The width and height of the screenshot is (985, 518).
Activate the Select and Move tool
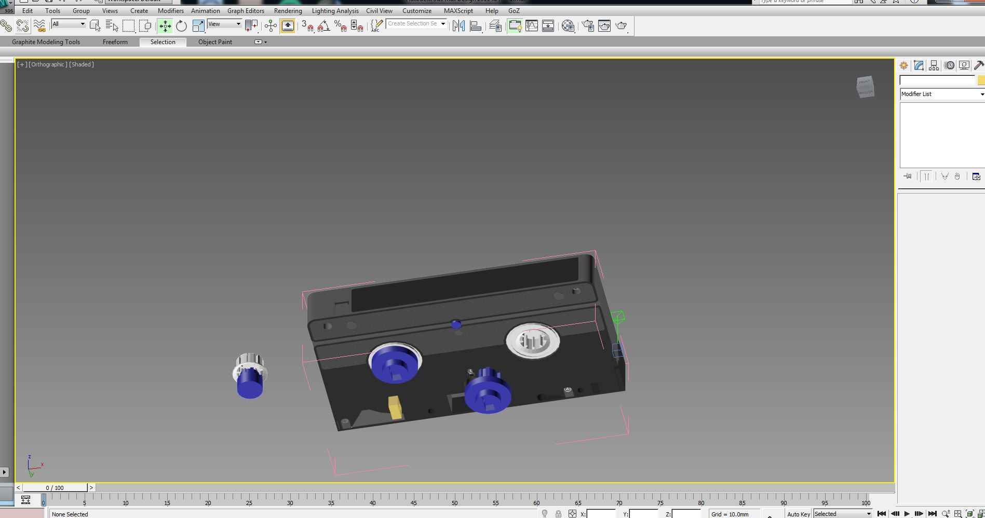point(165,25)
